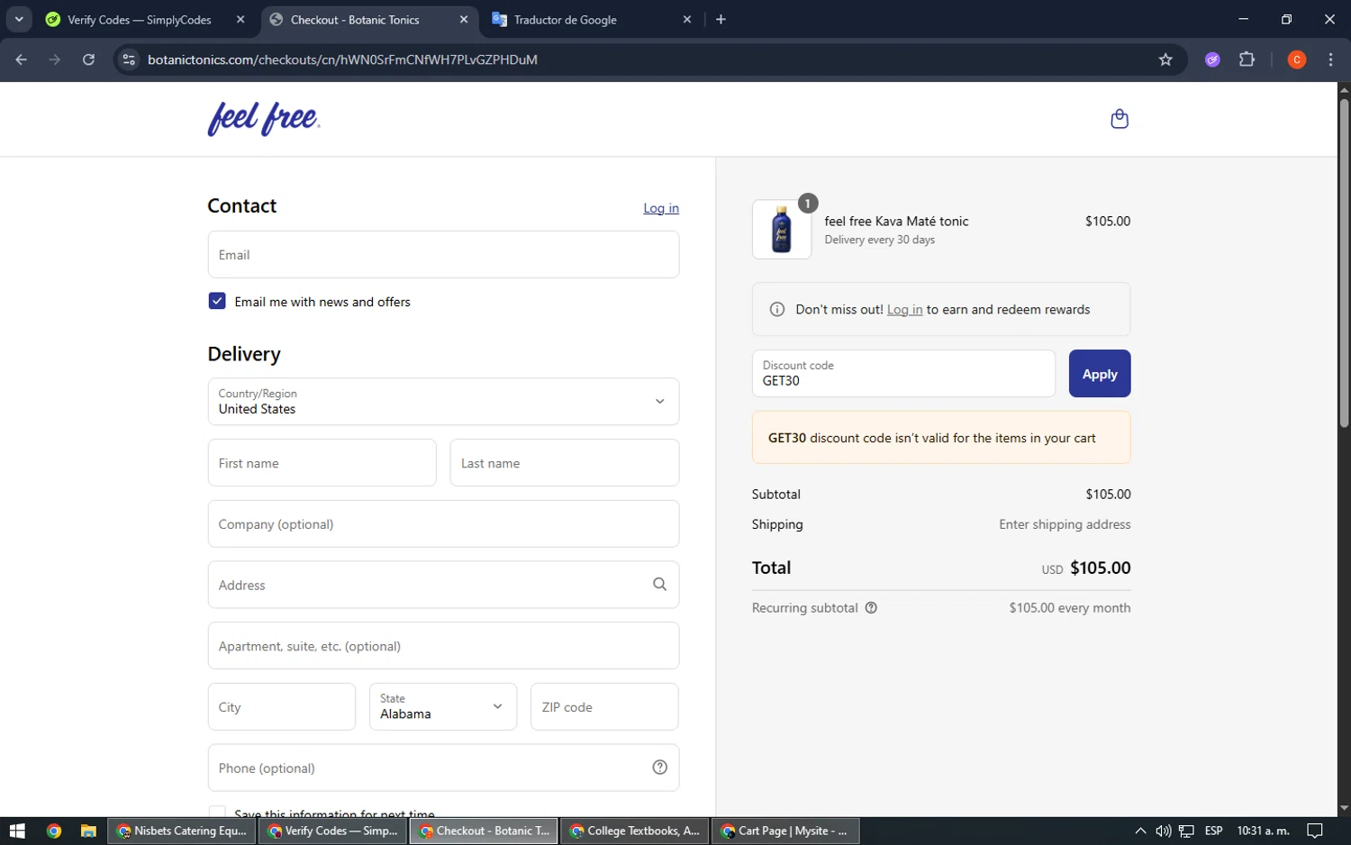Click the volume icon in system tray
Image resolution: width=1351 pixels, height=845 pixels.
(1163, 831)
